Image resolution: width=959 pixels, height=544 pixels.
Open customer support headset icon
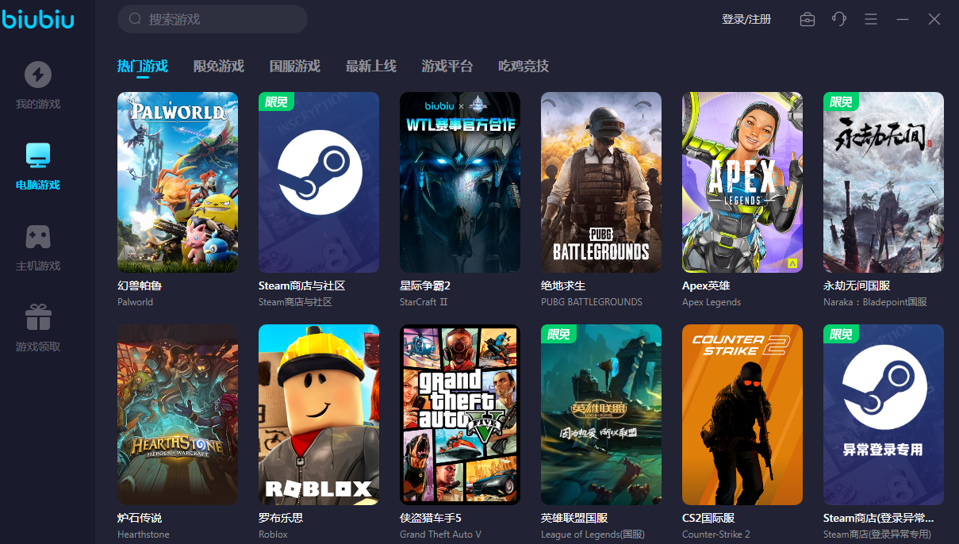pyautogui.click(x=839, y=19)
